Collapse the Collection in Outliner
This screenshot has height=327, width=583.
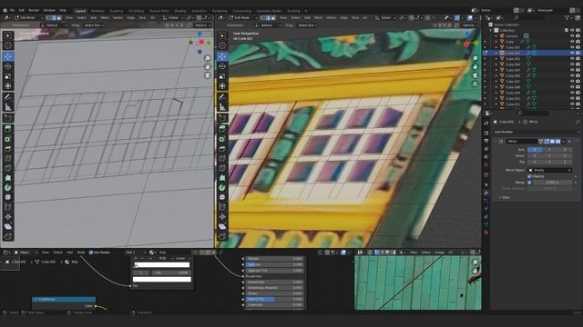(x=491, y=30)
